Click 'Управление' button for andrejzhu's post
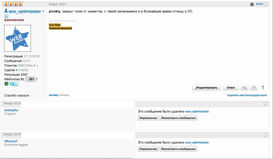The height and width of the screenshot is (159, 273). (x=148, y=118)
